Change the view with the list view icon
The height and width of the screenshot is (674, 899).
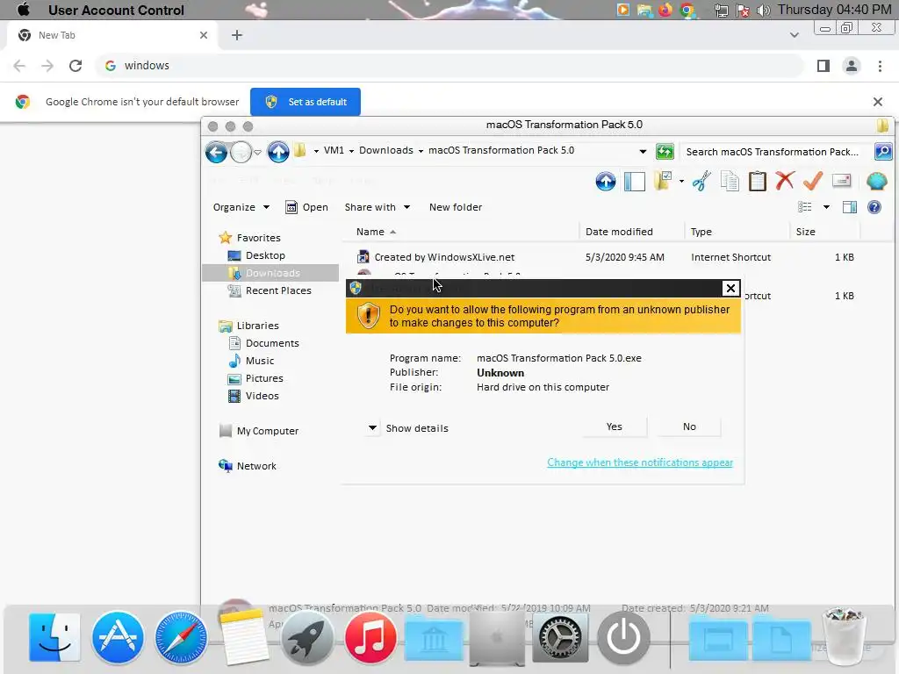point(805,207)
